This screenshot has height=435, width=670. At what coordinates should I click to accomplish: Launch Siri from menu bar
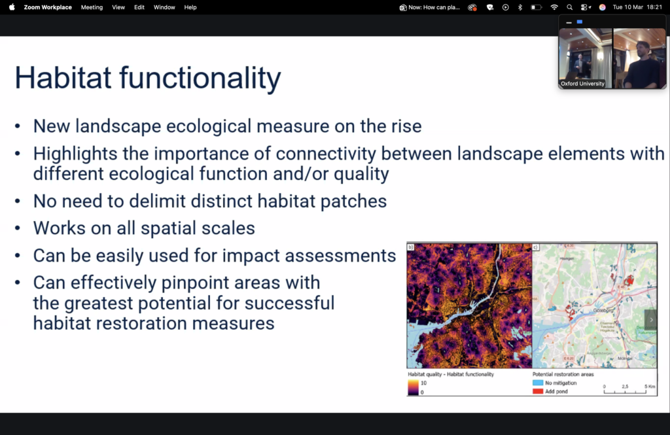[602, 7]
